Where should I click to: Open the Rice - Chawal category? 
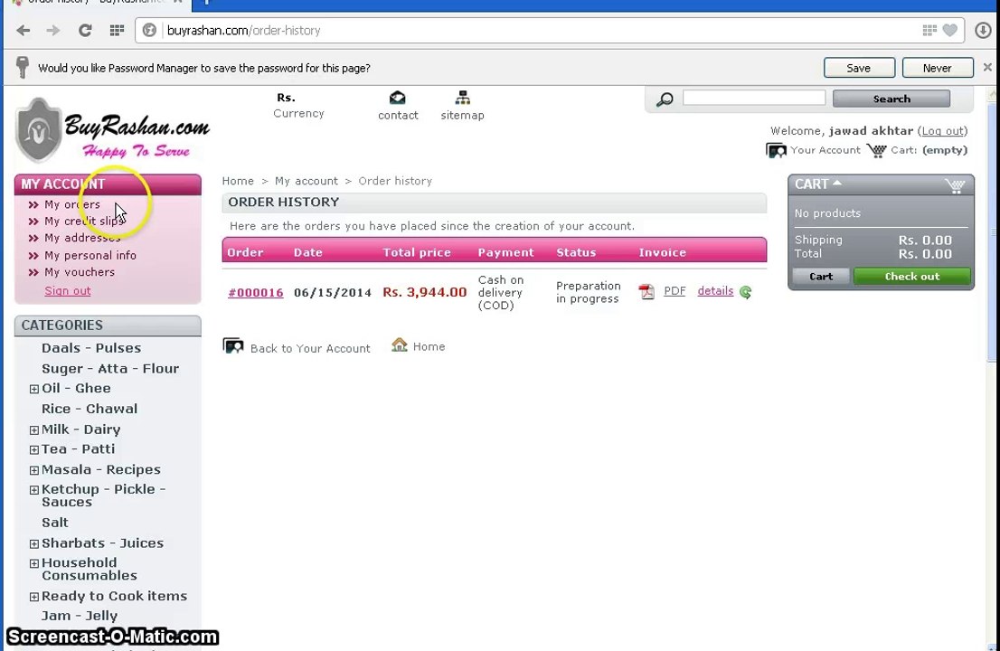tap(90, 409)
